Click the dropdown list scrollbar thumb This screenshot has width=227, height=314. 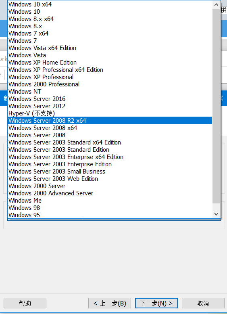[216, 106]
